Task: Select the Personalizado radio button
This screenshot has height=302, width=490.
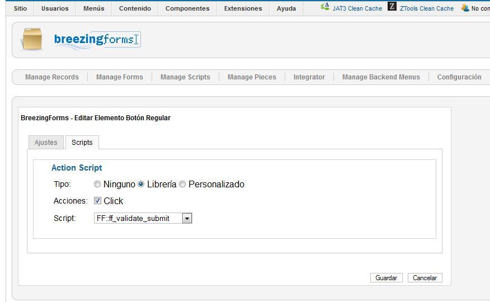Action: click(x=182, y=184)
